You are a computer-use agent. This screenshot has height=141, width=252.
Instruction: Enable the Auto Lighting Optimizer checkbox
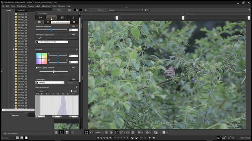pyautogui.click(x=37, y=68)
